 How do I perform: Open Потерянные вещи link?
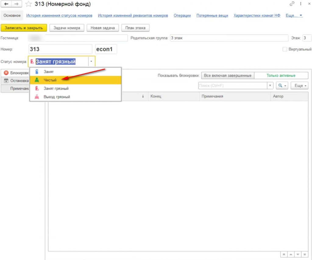point(212,16)
